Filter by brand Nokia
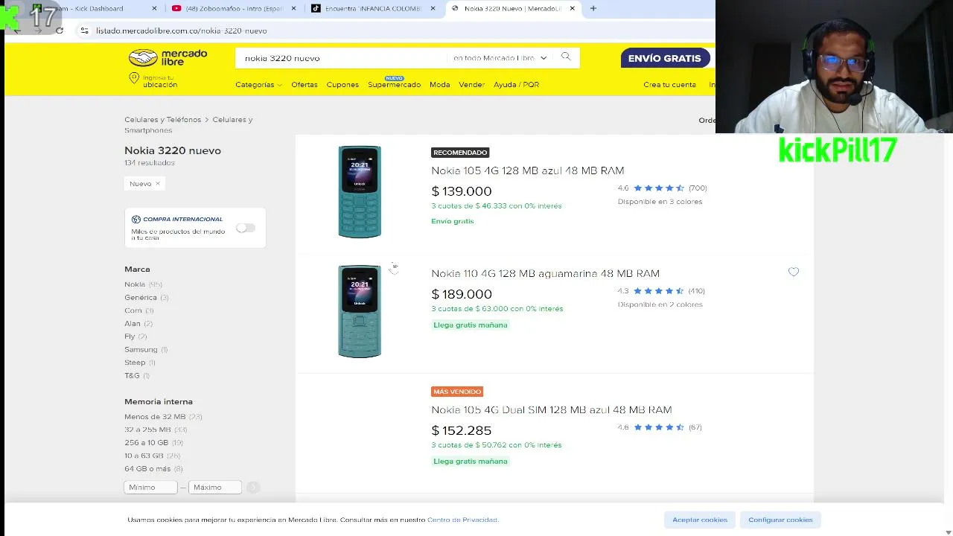Viewport: 953px width, 536px height. [143, 284]
